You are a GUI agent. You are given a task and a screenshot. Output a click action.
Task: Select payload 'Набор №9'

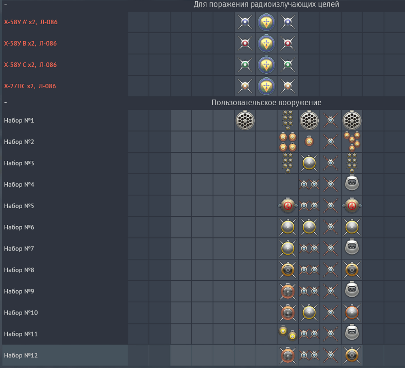point(204,291)
